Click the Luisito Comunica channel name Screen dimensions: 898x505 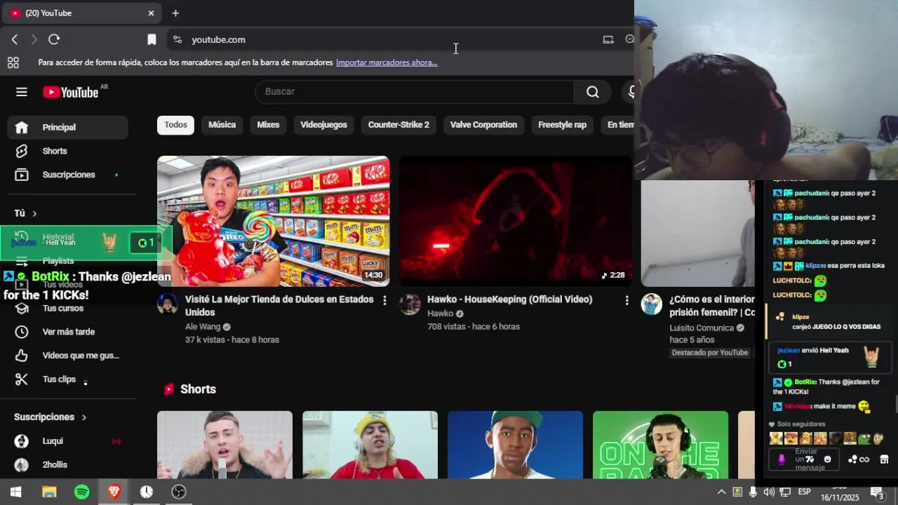coord(702,328)
